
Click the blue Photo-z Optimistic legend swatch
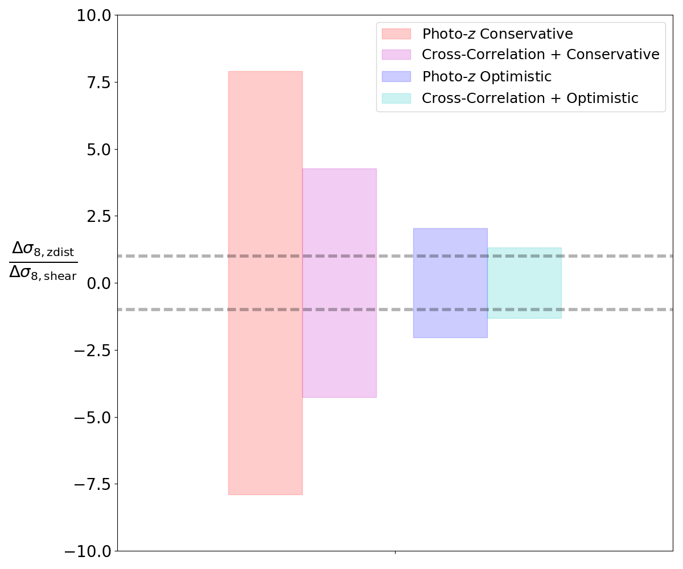396,77
